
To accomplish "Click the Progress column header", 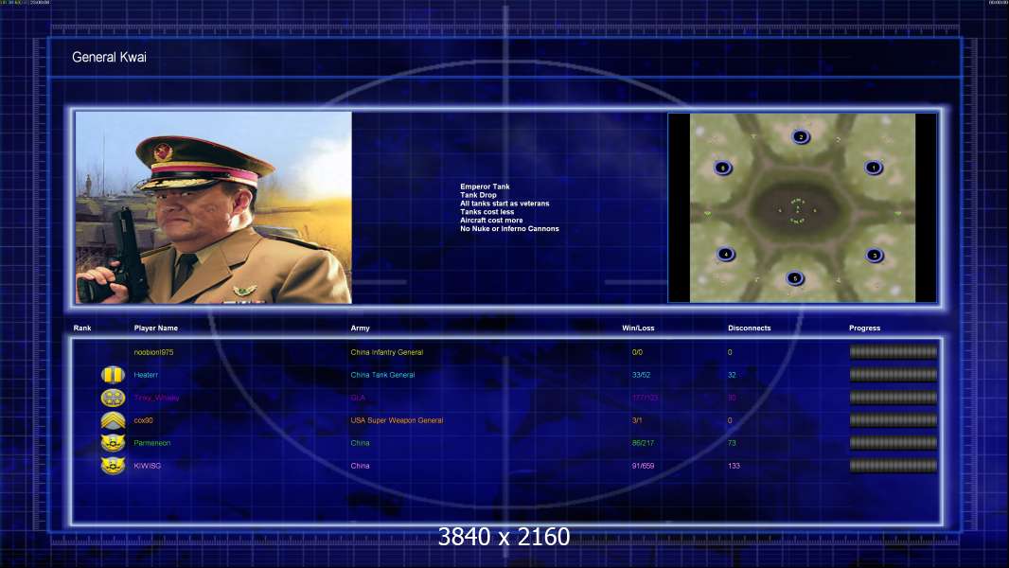I will pyautogui.click(x=864, y=328).
